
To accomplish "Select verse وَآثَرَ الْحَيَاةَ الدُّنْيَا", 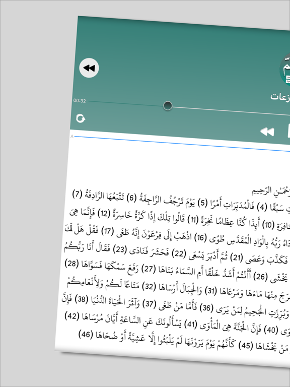I will (x=116, y=301).
